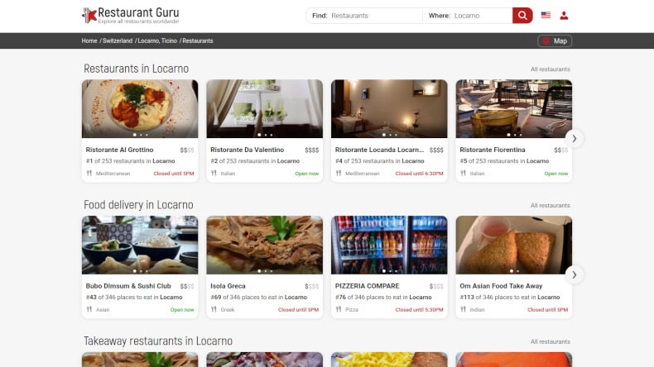The width and height of the screenshot is (654, 367).
Task: Open All restaurants link beside Restaurants in Locarno
Action: click(551, 69)
